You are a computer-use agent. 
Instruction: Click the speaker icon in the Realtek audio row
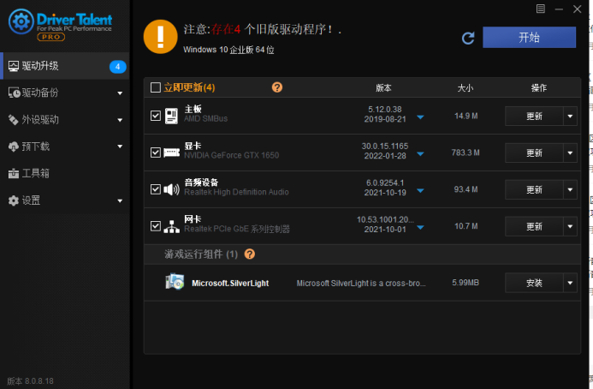172,189
